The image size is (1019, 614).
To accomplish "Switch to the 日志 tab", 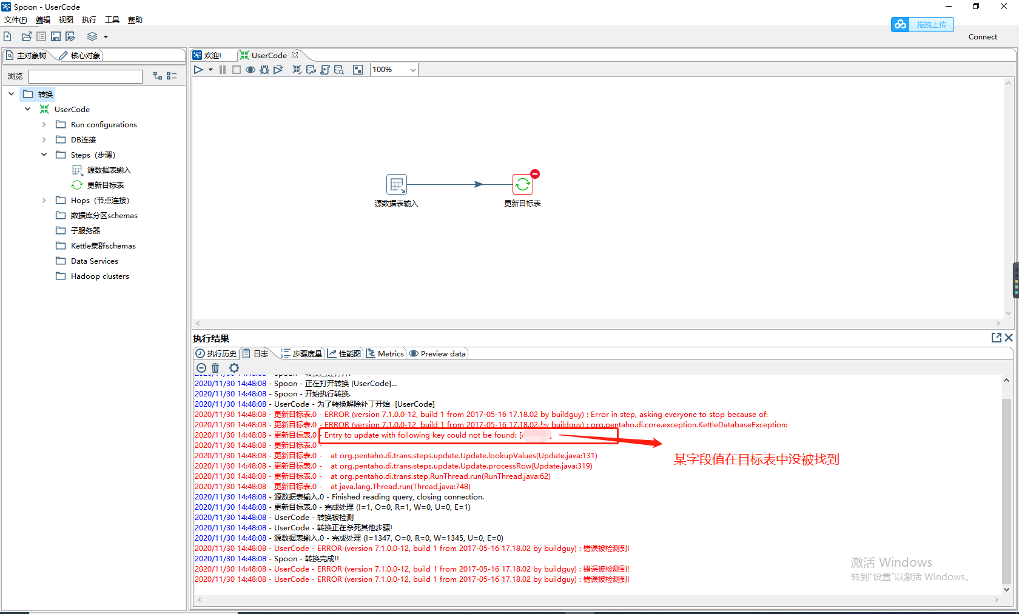I will (x=255, y=354).
